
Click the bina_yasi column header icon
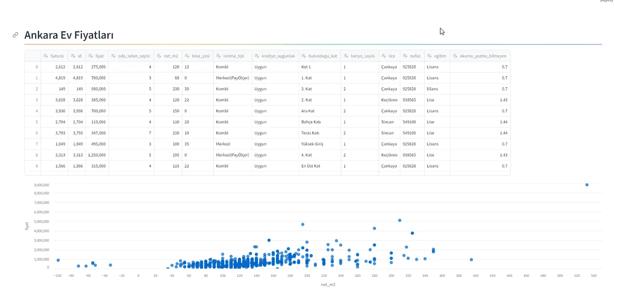click(187, 56)
